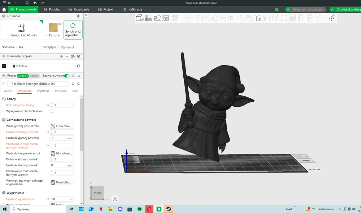Switch the process scope to Globalne
This screenshot has height=213, width=361.
(x=23, y=76)
